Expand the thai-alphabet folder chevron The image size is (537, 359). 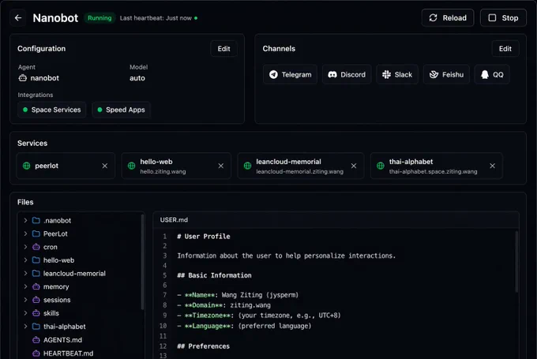click(x=25, y=327)
